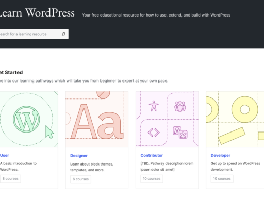Click the learning pathways intro sentence
Image resolution: width=264 pixels, height=198 pixels.
[x=84, y=81]
